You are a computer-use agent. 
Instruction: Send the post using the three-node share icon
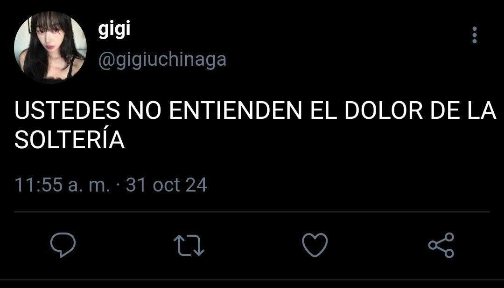441,245
